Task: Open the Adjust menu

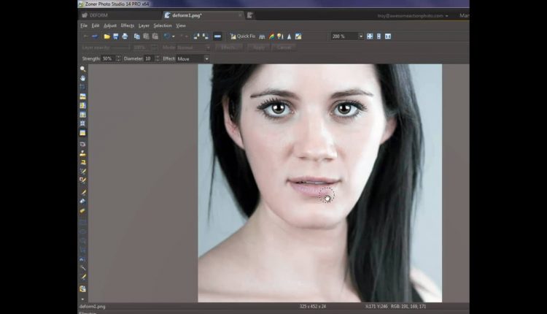Action: (x=110, y=26)
